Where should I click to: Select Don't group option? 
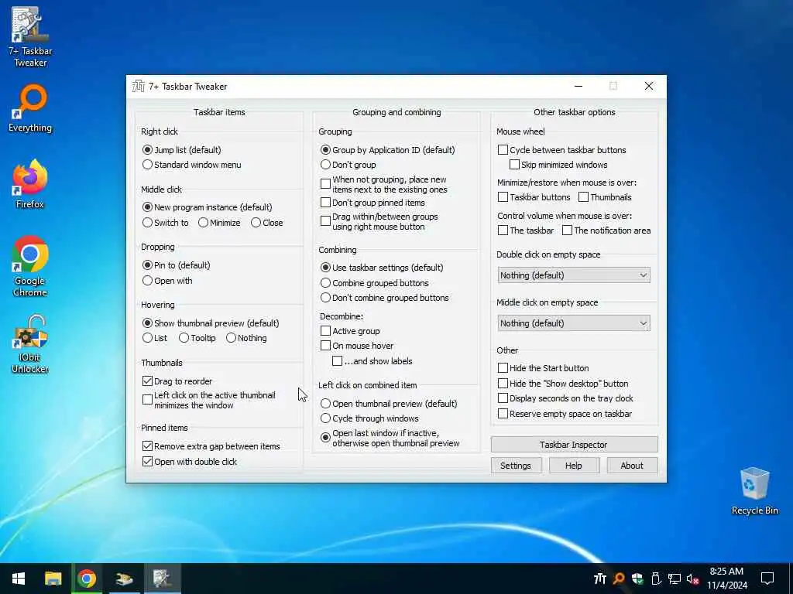point(348,165)
